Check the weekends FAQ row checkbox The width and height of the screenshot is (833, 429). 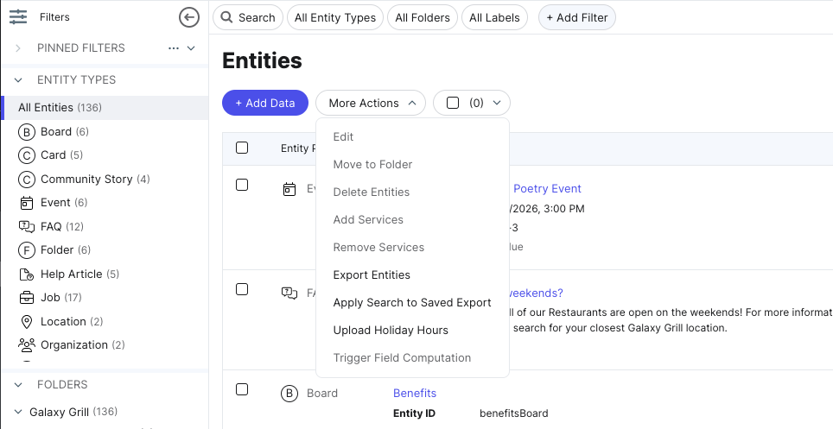242,289
